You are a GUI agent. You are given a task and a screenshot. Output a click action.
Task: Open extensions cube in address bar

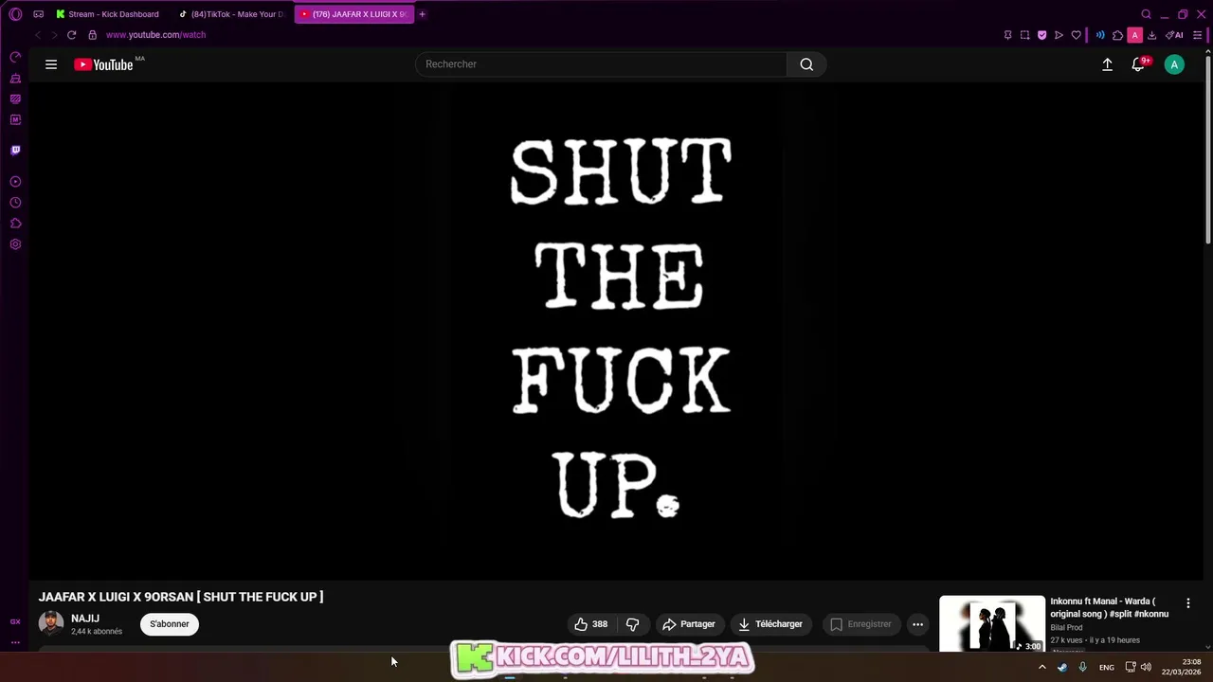(1117, 35)
